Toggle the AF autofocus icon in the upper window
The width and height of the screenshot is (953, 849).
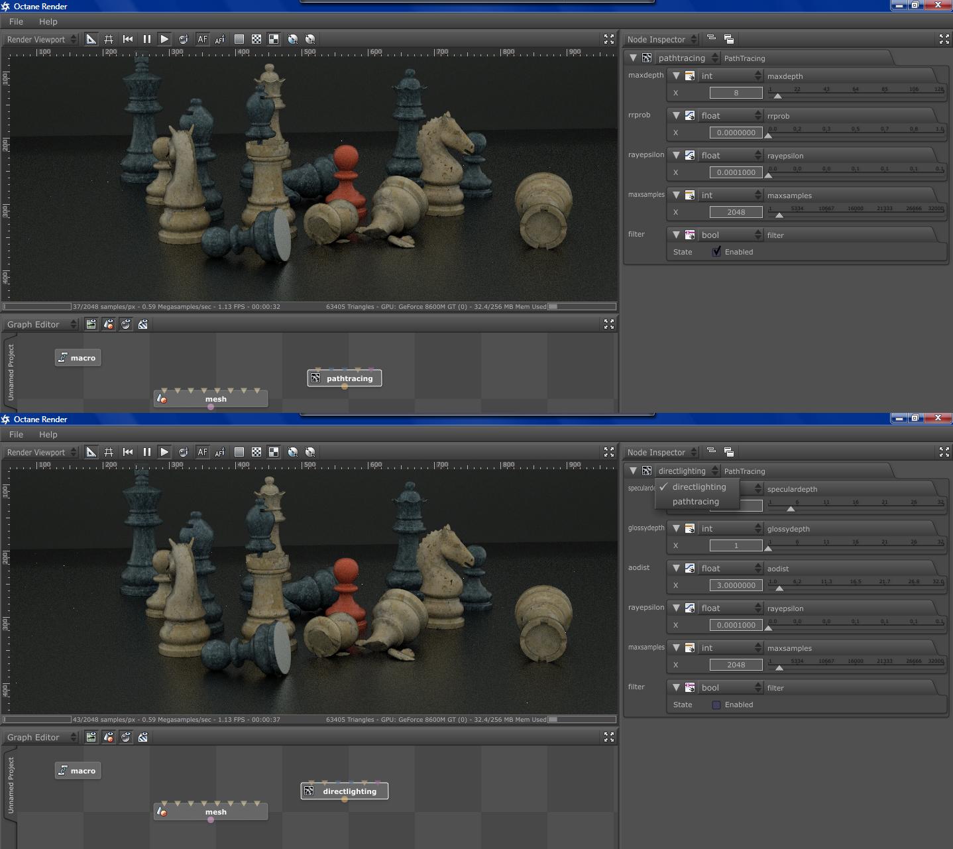(x=203, y=39)
